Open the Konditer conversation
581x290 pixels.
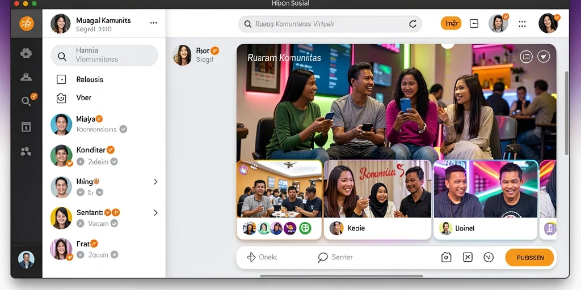point(104,155)
